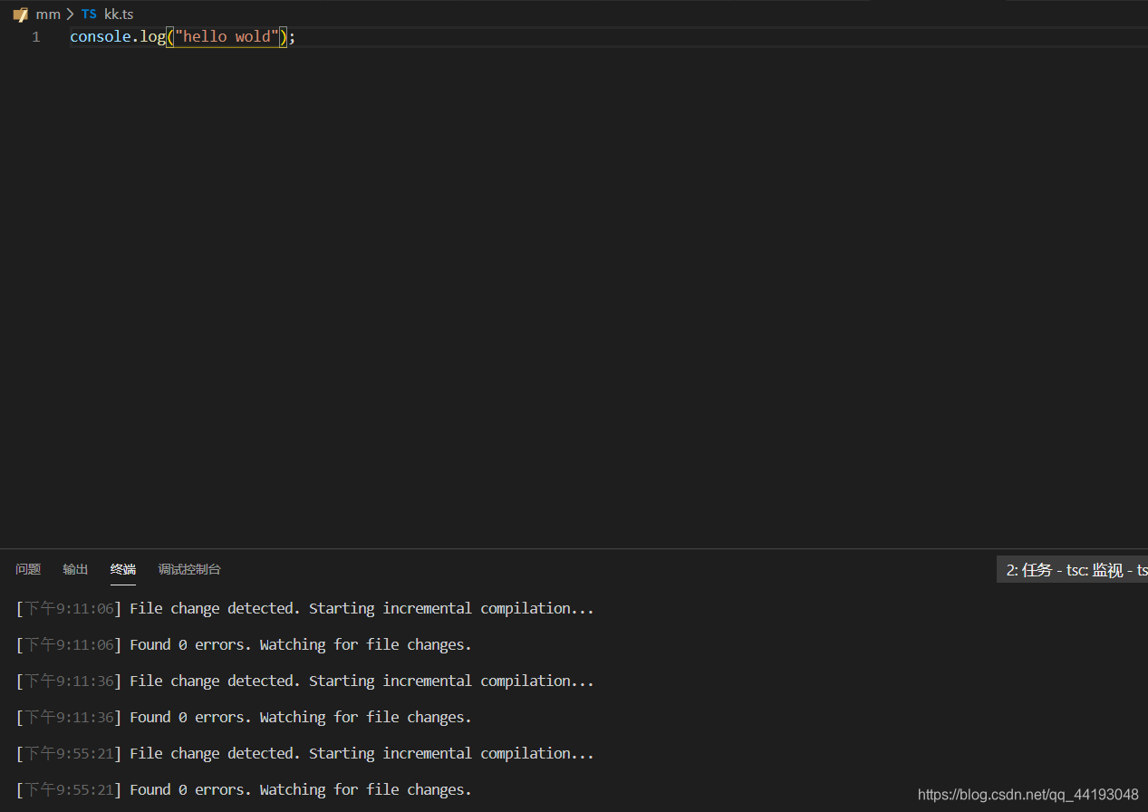Click the log method name
The height and width of the screenshot is (812, 1148).
[152, 37]
